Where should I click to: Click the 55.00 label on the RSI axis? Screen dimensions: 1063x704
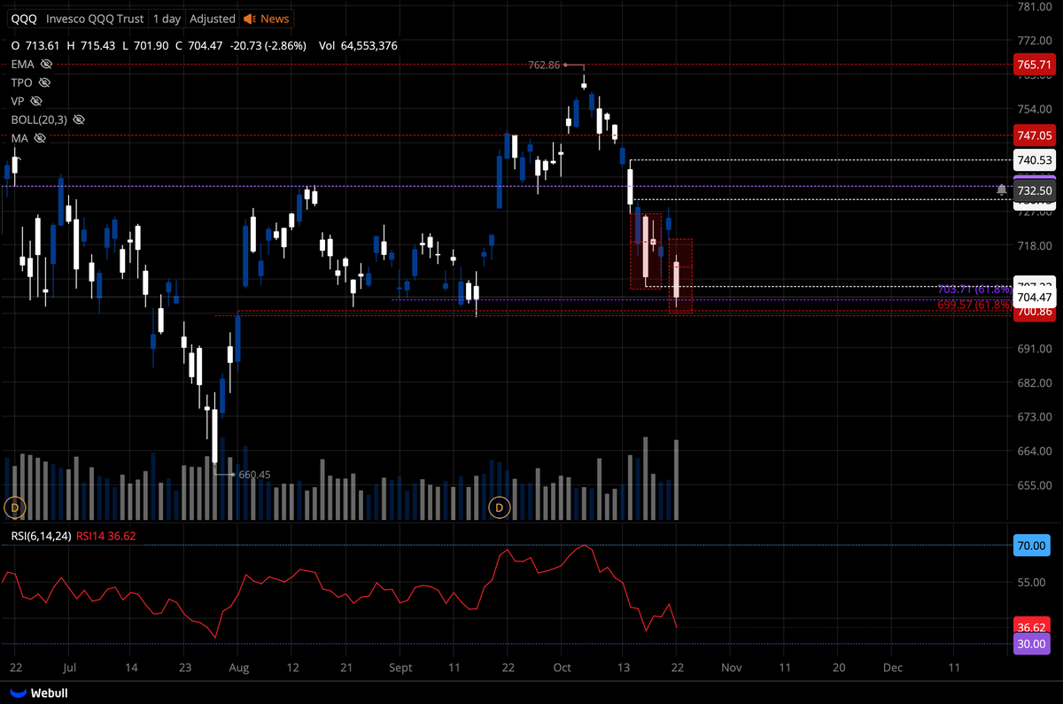[1033, 582]
